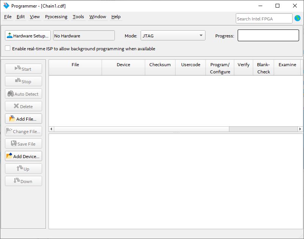The height and width of the screenshot is (239, 304).
Task: Click the Change File button
Action: pyautogui.click(x=24, y=131)
